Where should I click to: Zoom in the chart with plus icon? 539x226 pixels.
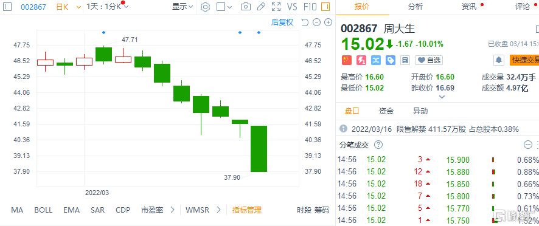point(329,22)
